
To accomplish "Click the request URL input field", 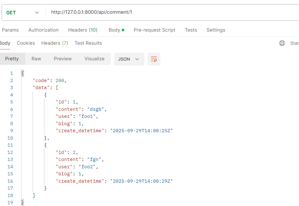I will [172, 12].
